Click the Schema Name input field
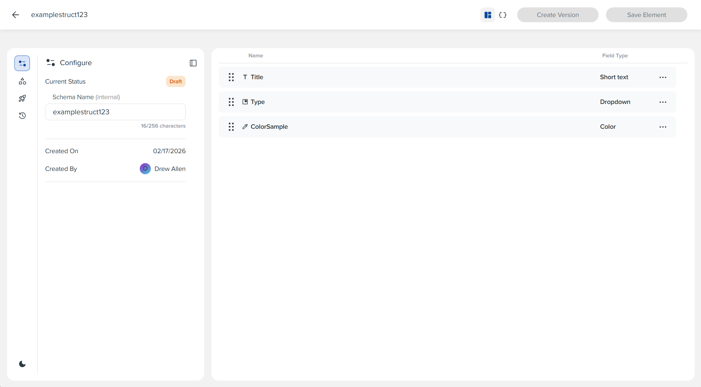This screenshot has width=701, height=387. coord(115,112)
